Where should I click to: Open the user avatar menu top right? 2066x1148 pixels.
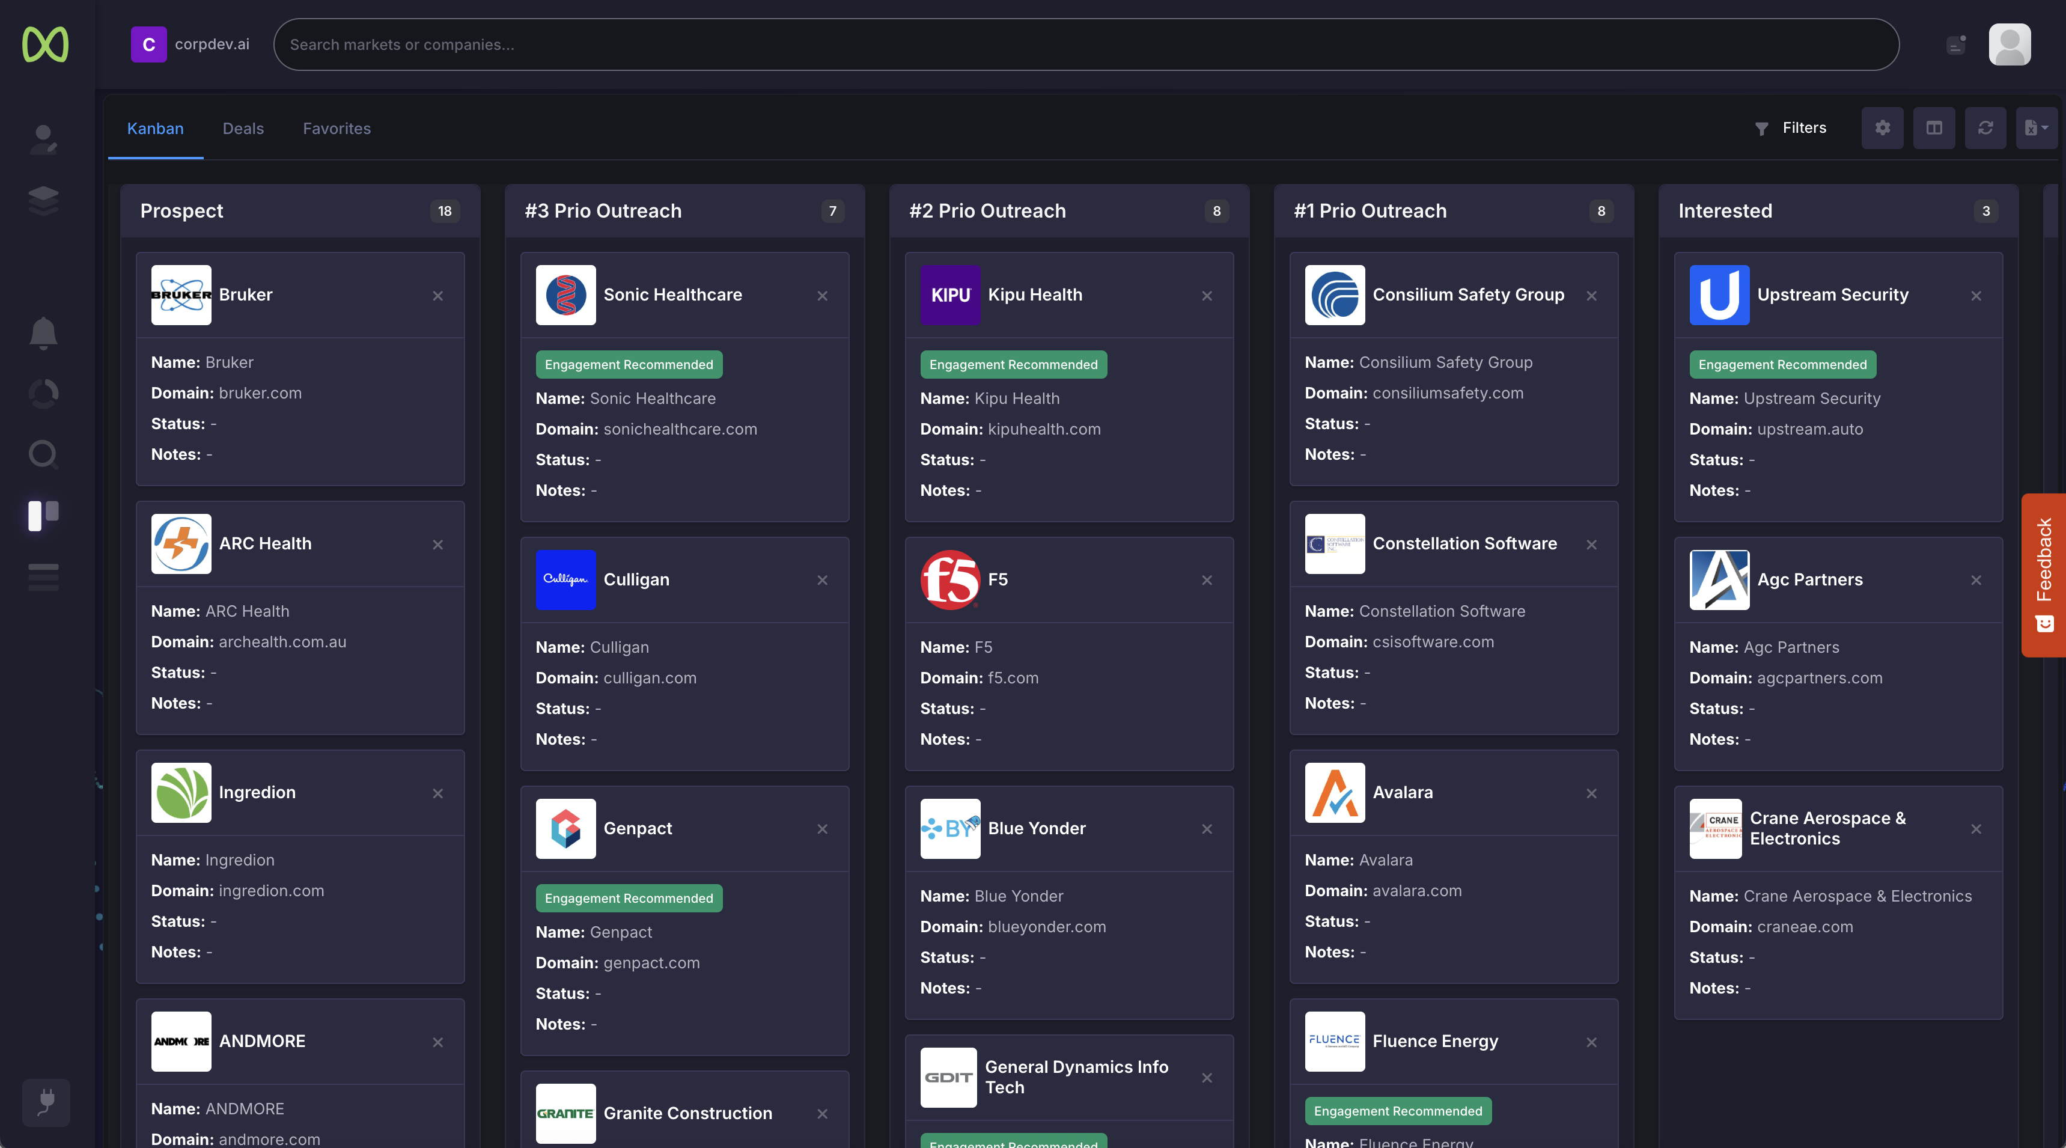point(2010,44)
